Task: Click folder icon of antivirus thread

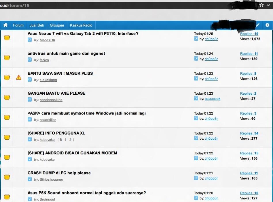Action: tap(7, 57)
